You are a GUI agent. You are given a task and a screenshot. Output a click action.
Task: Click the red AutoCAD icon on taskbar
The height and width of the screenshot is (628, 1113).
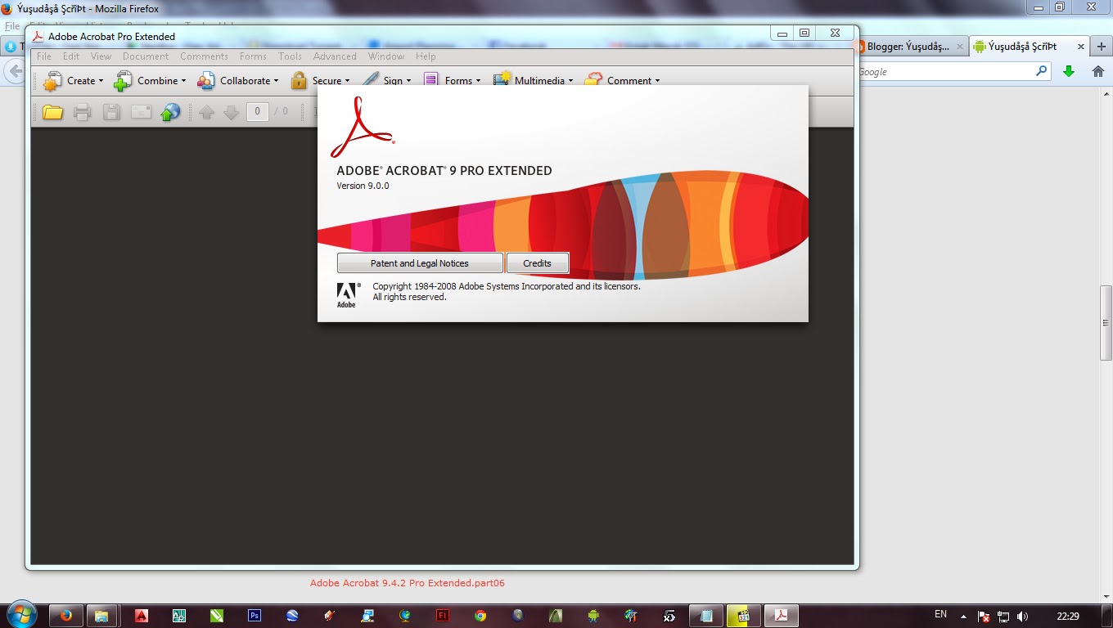(x=141, y=616)
